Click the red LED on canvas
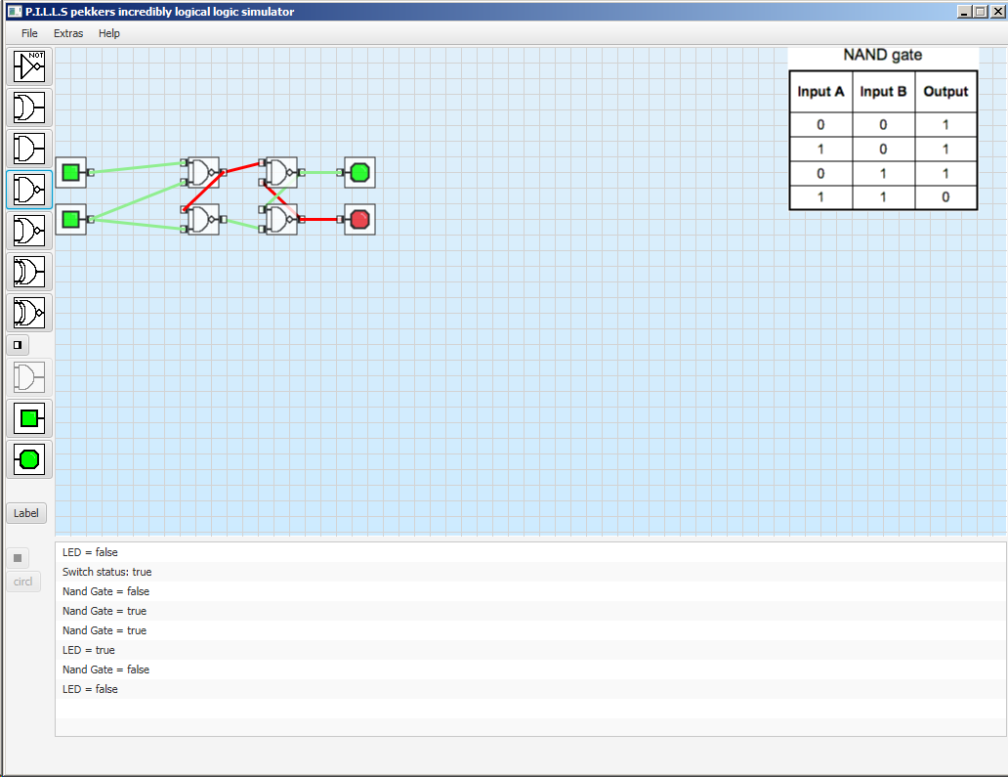Image resolution: width=1008 pixels, height=777 pixels. pyautogui.click(x=360, y=219)
